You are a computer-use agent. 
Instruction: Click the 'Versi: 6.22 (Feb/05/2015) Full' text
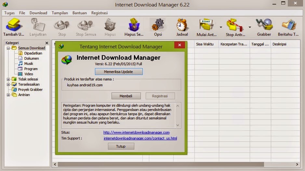click(118, 64)
